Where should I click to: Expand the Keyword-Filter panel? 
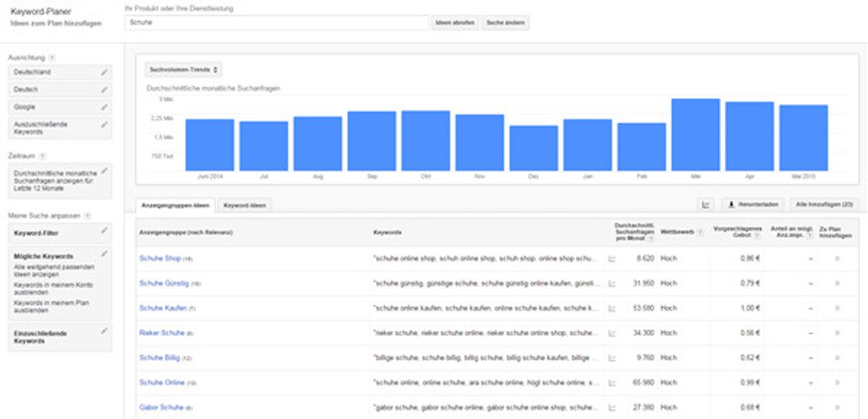[x=60, y=233]
